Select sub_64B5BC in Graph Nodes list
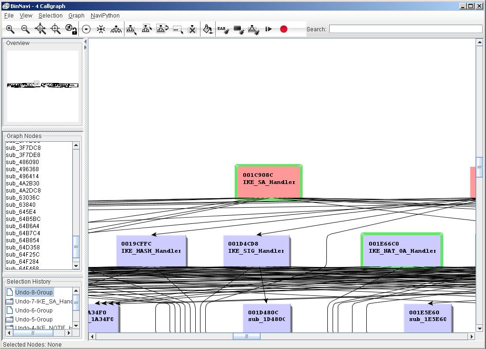 click(x=23, y=219)
